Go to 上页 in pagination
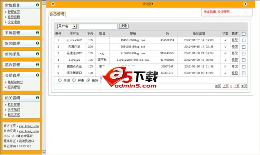Screen dimensions: 260x155 [x=226, y=86]
